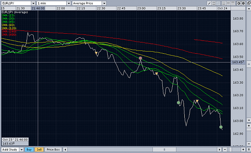The height and width of the screenshot is (153, 251).
Task: Click the horizontal time scrollbar thumb
Action: pos(164,149)
